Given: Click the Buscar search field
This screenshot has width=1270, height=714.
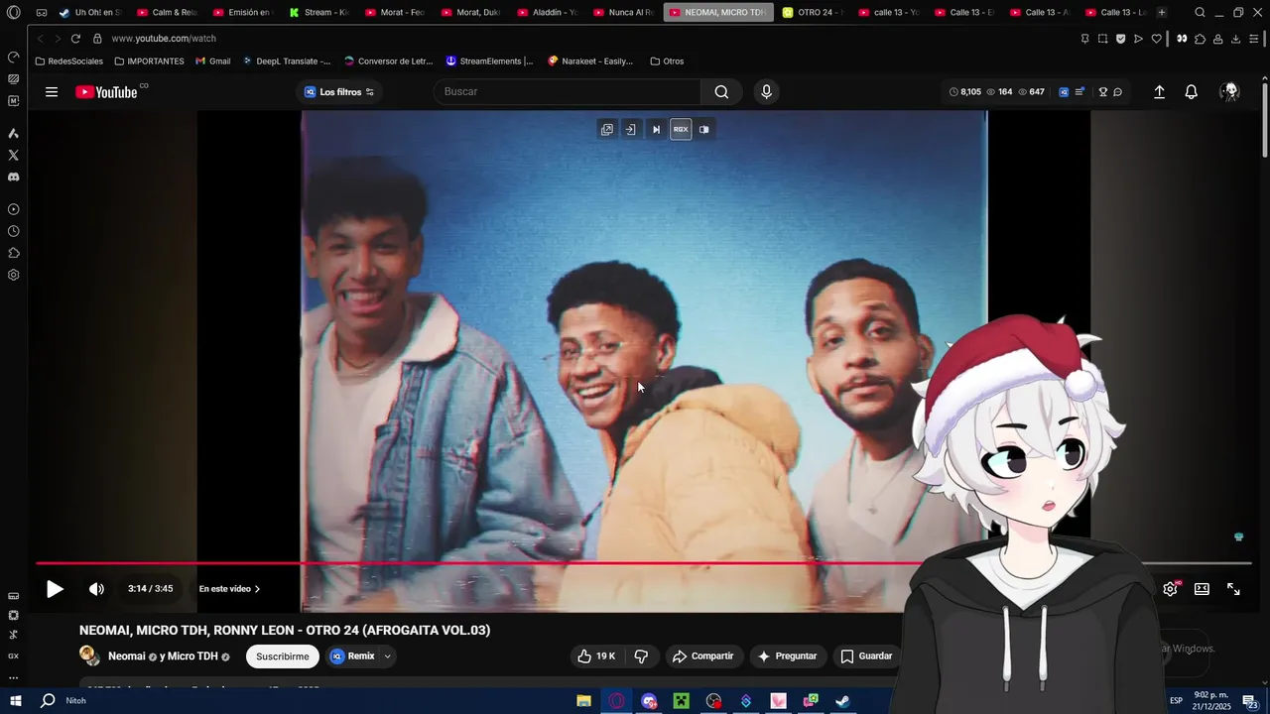Looking at the screenshot, I should click(x=568, y=92).
